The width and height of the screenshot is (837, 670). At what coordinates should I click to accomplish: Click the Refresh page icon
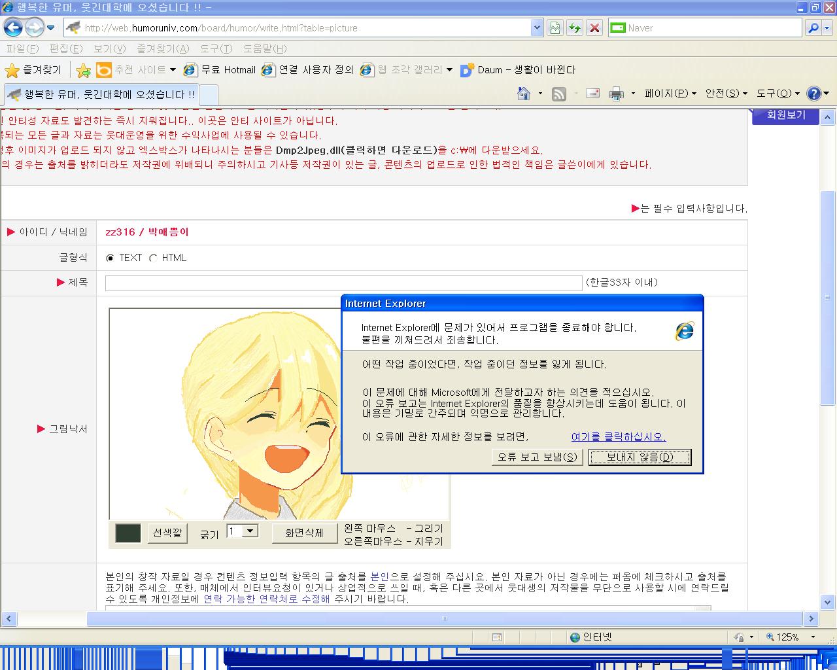click(x=575, y=27)
